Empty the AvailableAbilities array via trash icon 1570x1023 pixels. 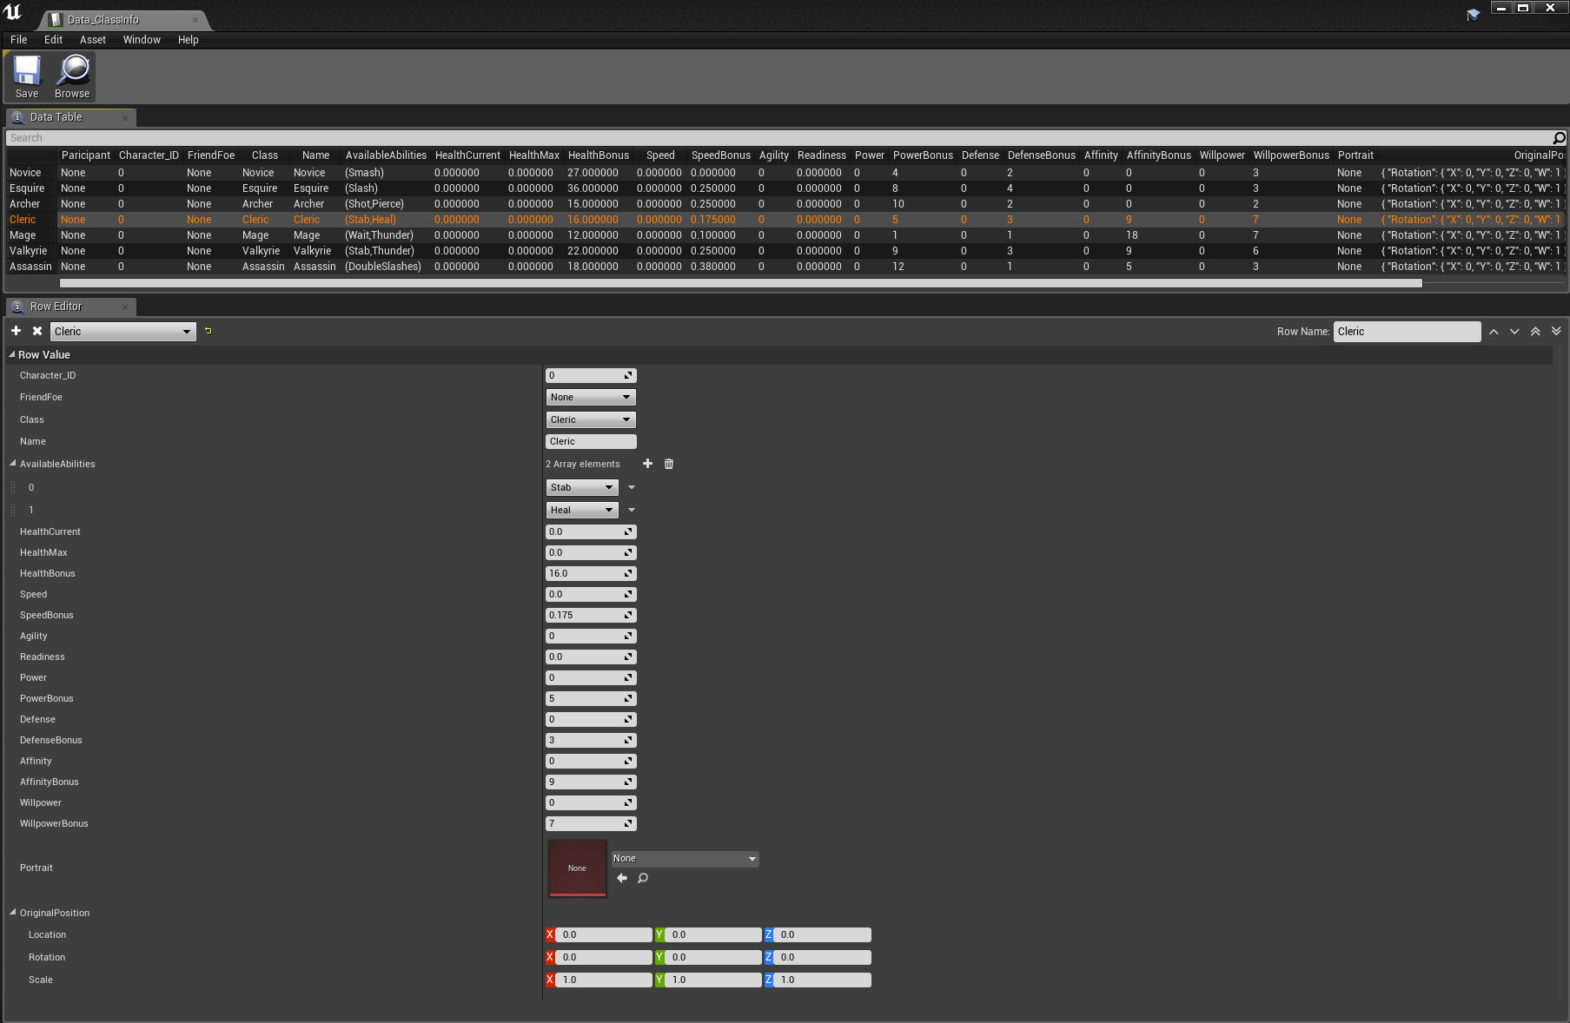coord(668,464)
